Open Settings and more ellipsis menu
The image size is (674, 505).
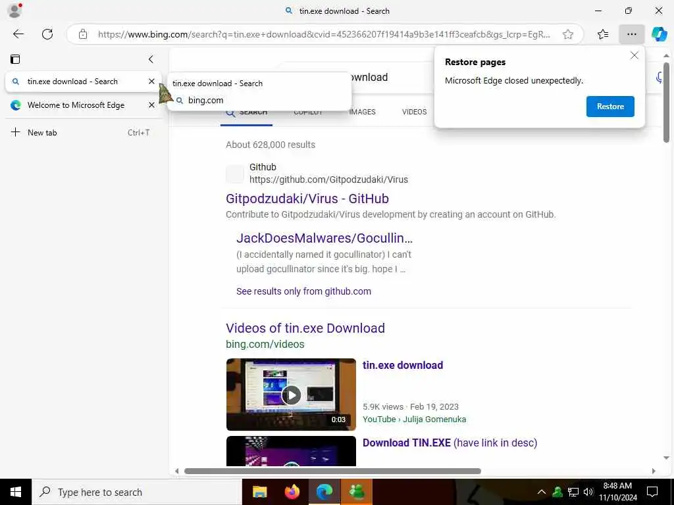pos(631,34)
